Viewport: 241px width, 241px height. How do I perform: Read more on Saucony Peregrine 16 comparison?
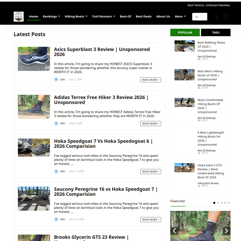point(150,220)
